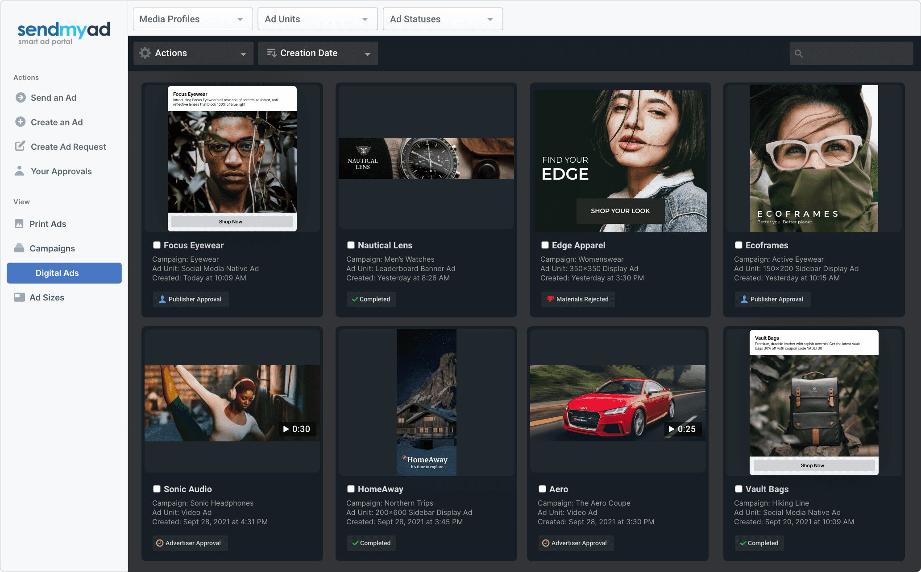This screenshot has height=572, width=921.
Task: Click the Create Ad Request pencil icon
Action: tap(20, 146)
